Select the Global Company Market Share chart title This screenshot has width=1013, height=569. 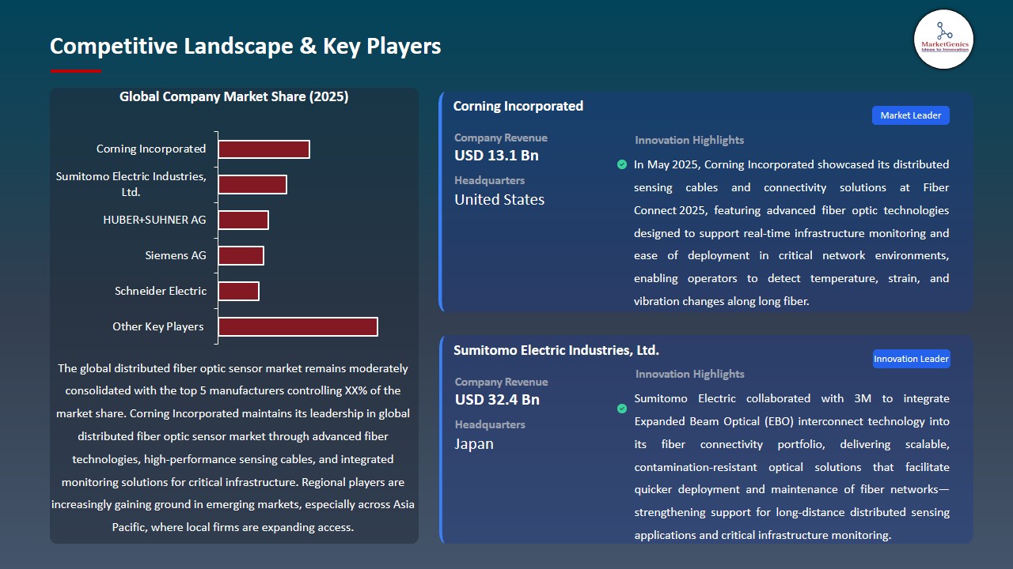(233, 96)
